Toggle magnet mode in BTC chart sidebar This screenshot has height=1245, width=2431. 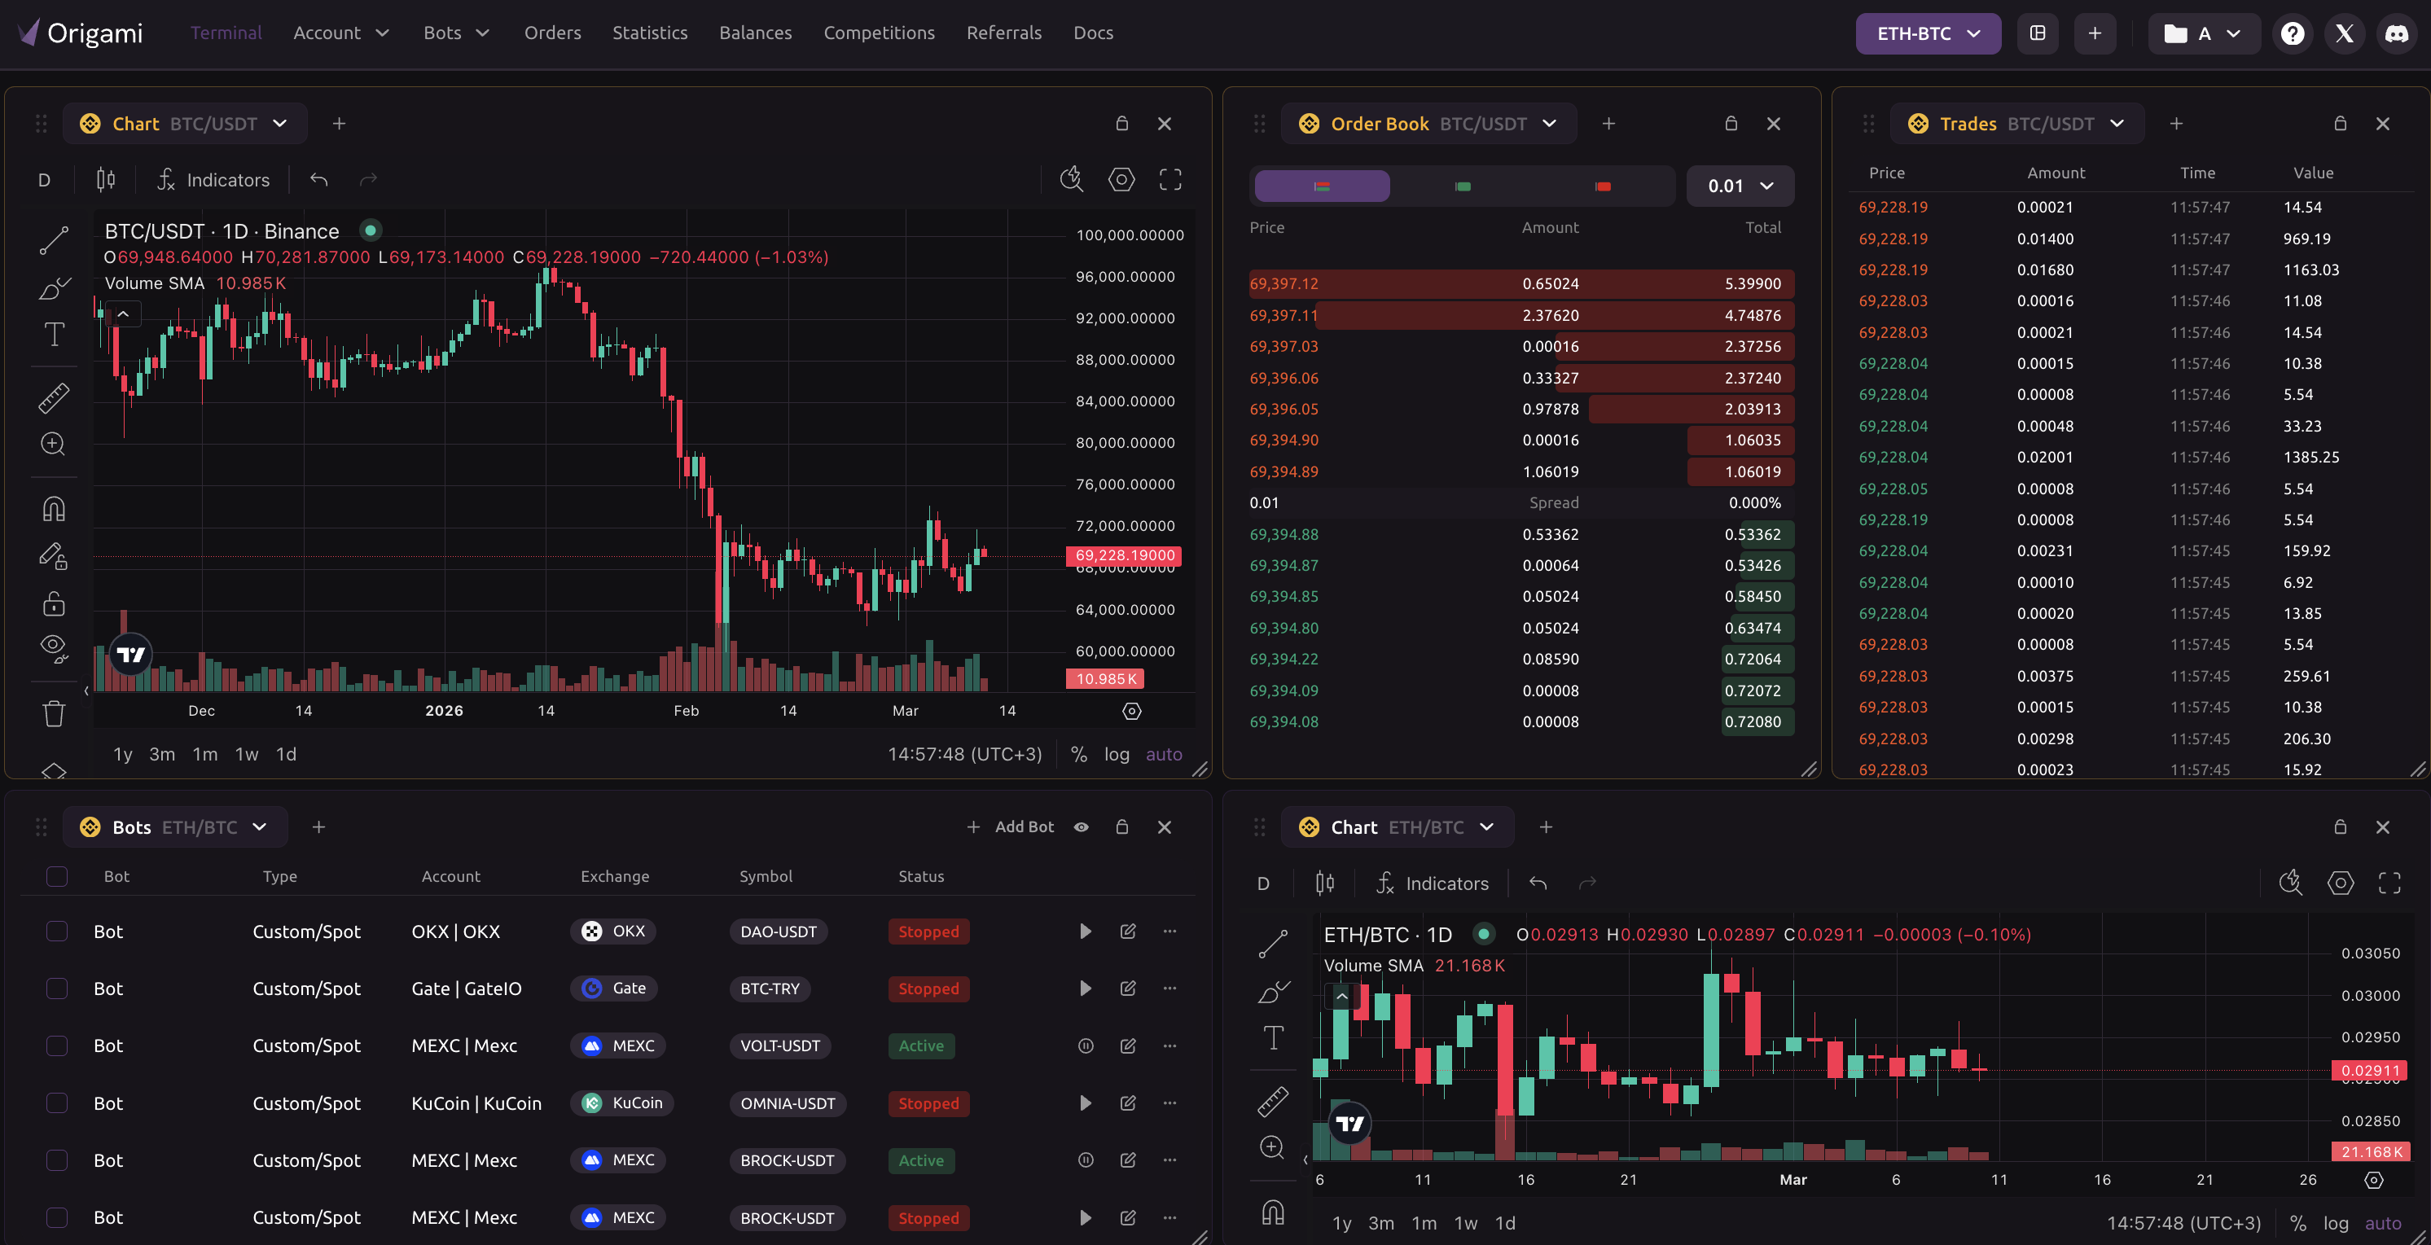pos(54,510)
